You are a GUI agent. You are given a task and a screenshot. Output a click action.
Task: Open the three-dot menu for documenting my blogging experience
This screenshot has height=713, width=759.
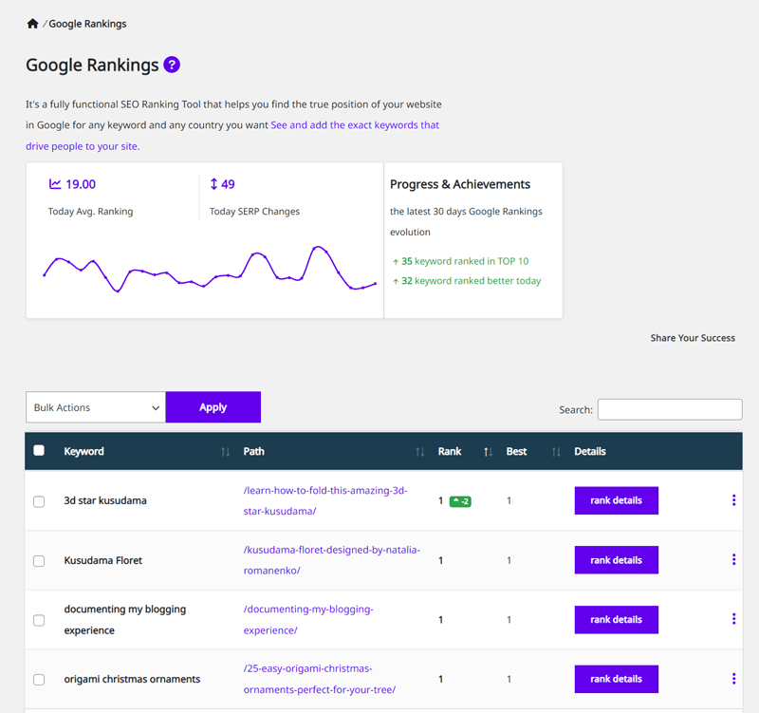point(733,619)
